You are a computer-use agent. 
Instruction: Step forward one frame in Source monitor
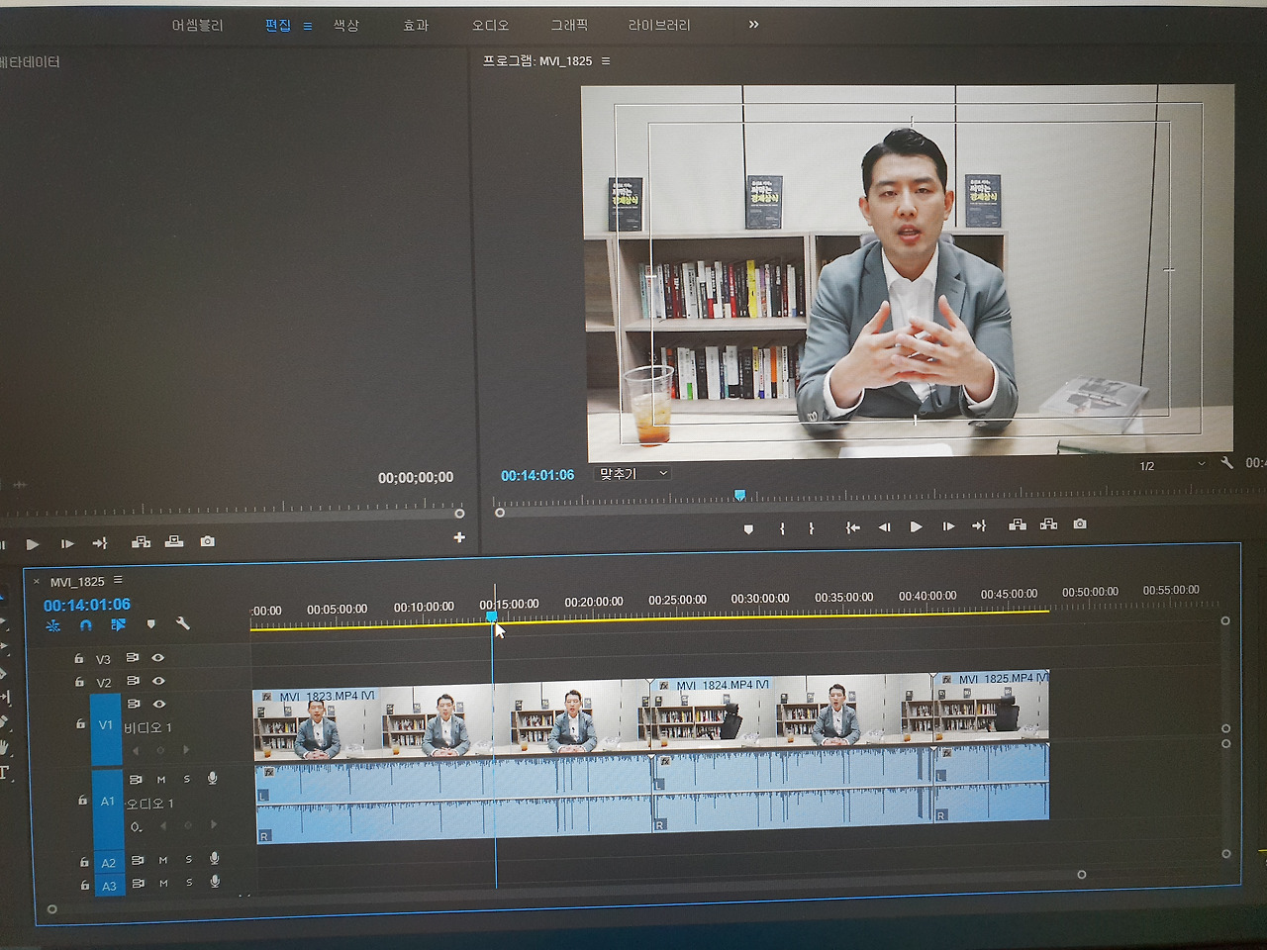67,543
